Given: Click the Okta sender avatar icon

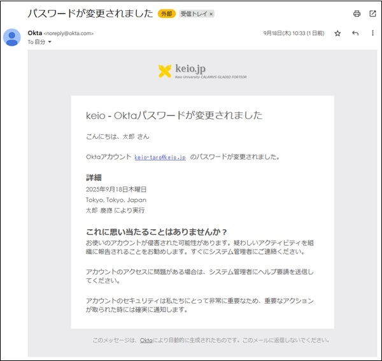Looking at the screenshot, I should 12,38.
